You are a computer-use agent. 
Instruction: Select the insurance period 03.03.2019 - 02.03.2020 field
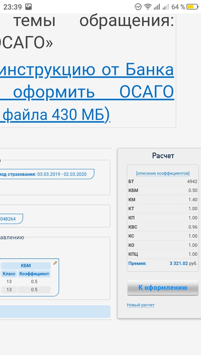click(x=47, y=174)
